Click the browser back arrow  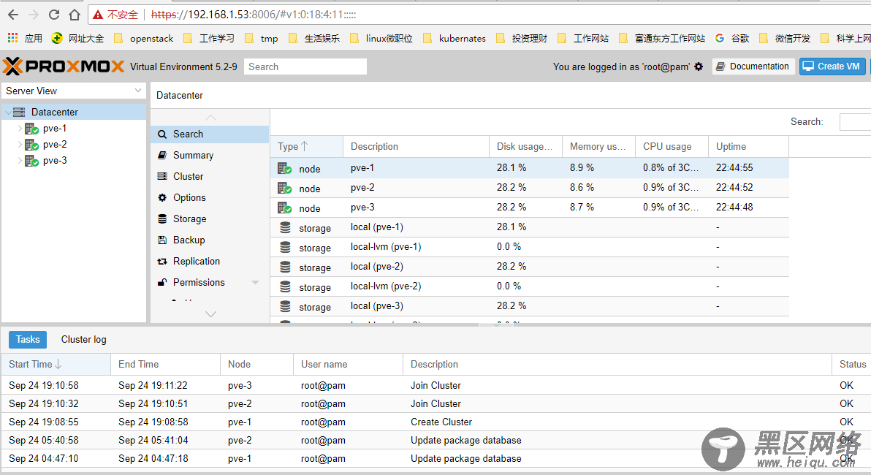[13, 15]
